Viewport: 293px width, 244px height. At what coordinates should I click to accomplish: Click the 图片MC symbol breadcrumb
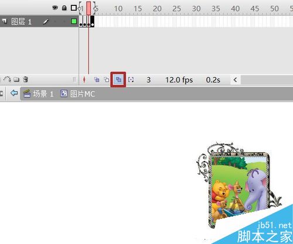[x=83, y=94]
